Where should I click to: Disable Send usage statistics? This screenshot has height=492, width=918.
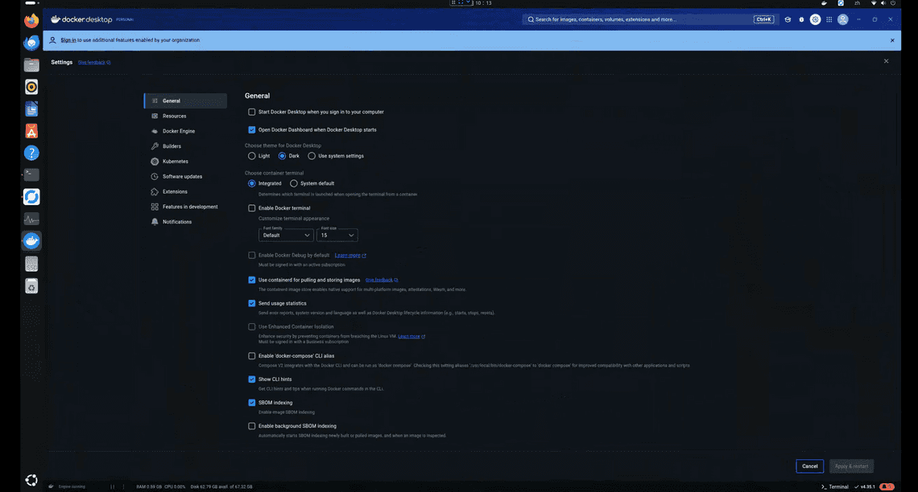[x=252, y=303]
